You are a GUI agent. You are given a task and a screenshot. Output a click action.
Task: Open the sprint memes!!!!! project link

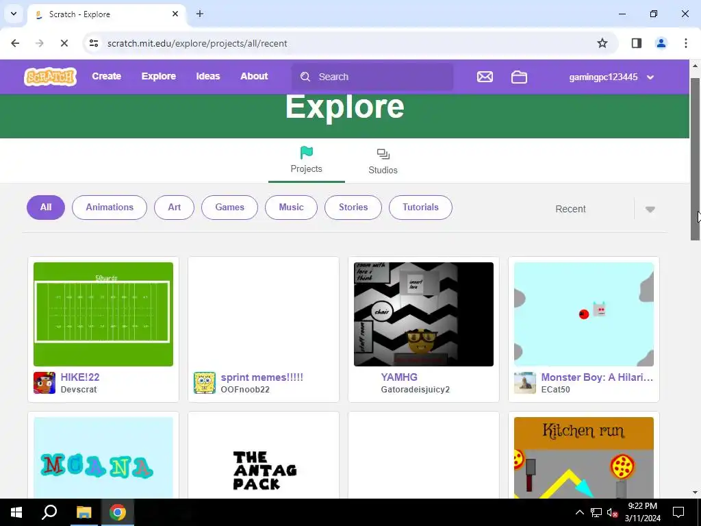[262, 377]
